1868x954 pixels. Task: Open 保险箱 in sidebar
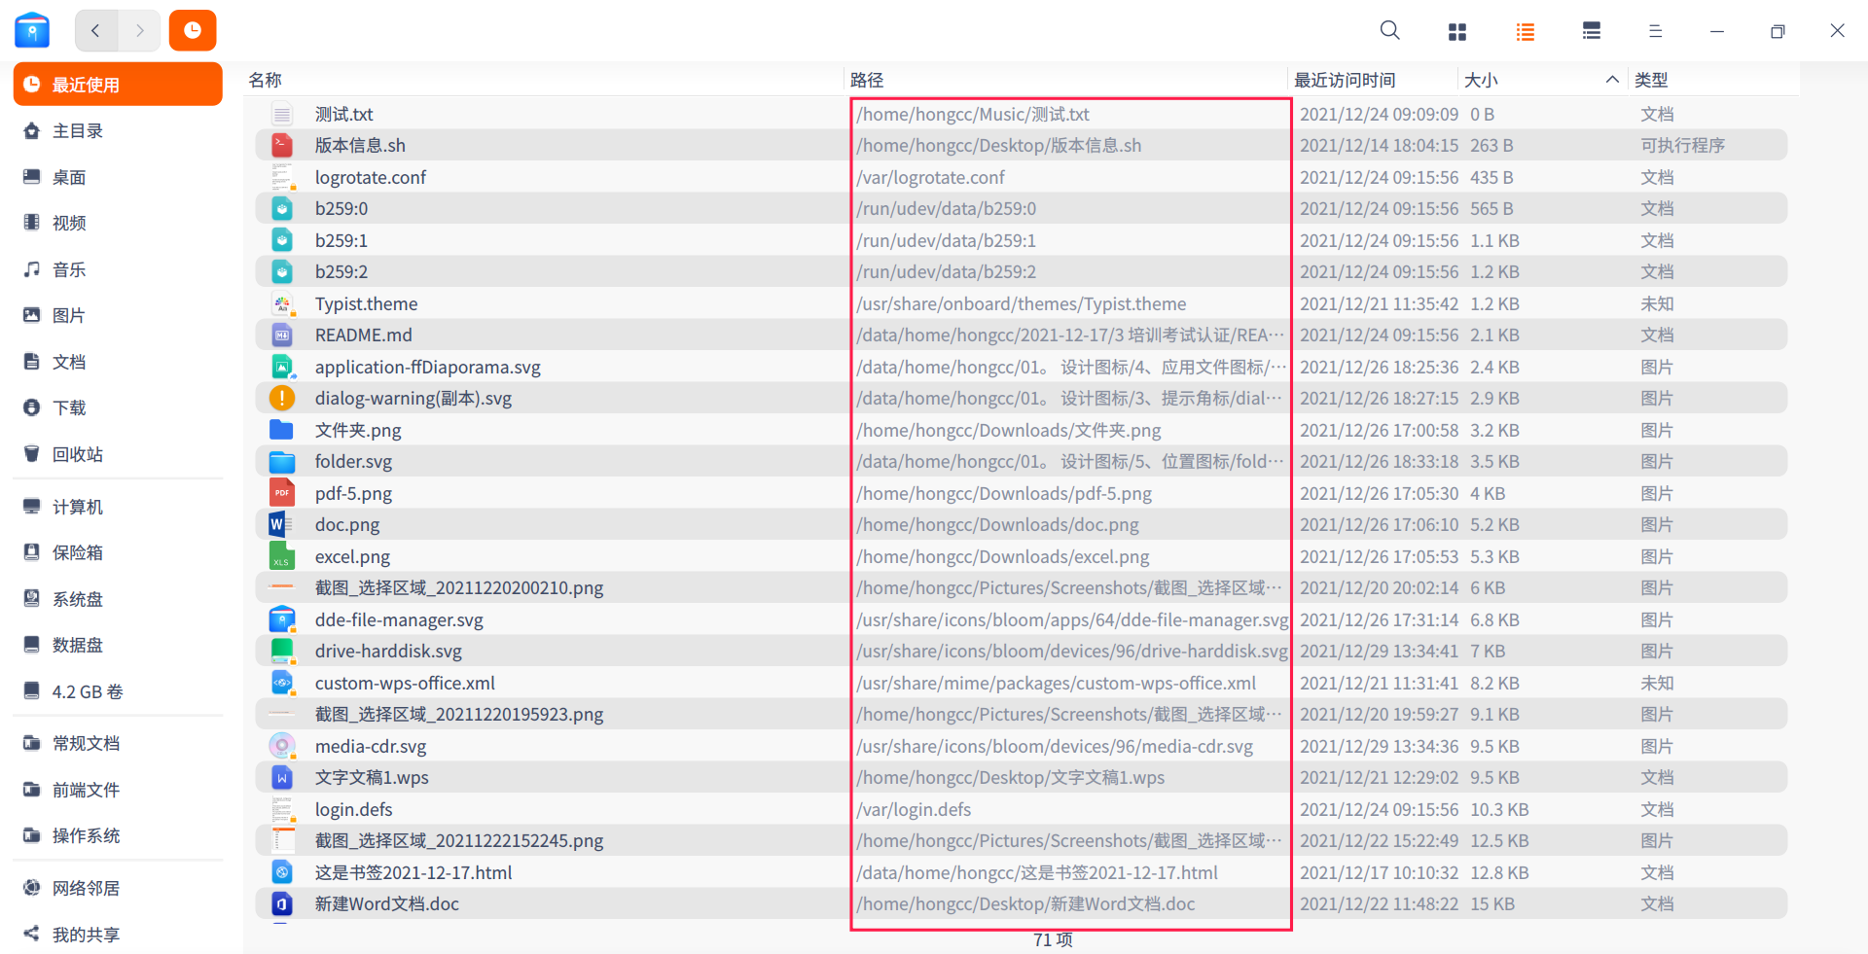pos(118,552)
